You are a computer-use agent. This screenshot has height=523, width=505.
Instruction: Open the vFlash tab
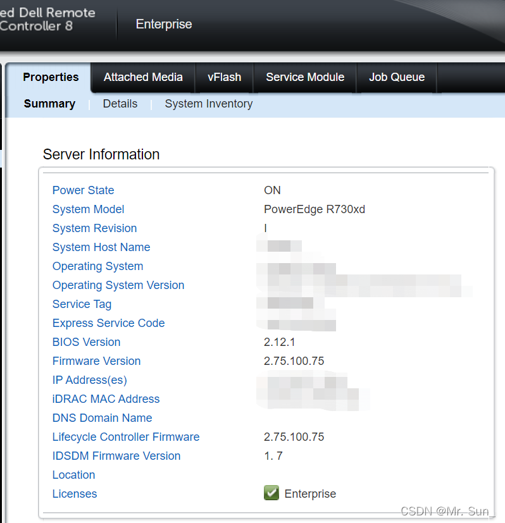[x=224, y=77]
